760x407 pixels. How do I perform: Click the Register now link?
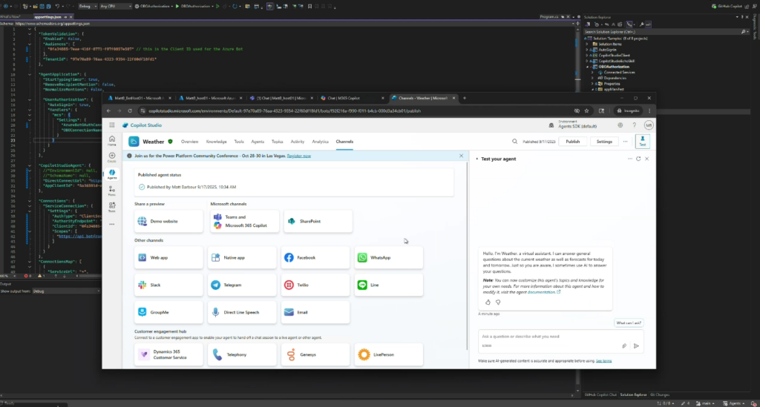298,156
